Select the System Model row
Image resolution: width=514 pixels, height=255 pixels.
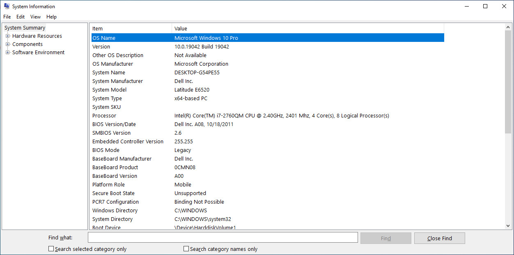click(268, 90)
